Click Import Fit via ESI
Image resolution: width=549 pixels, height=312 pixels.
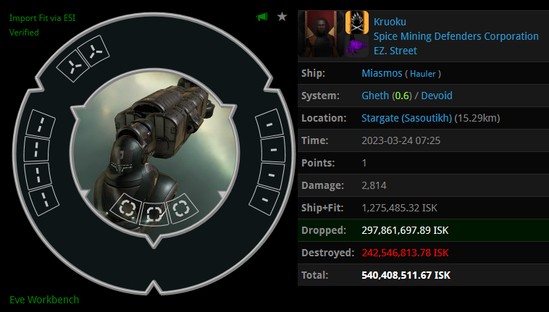tap(42, 18)
